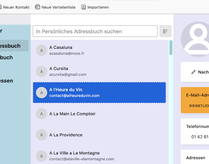The image size is (209, 164).
Task: Select contact A La Ville a La Montagne
Action: pos(99,156)
